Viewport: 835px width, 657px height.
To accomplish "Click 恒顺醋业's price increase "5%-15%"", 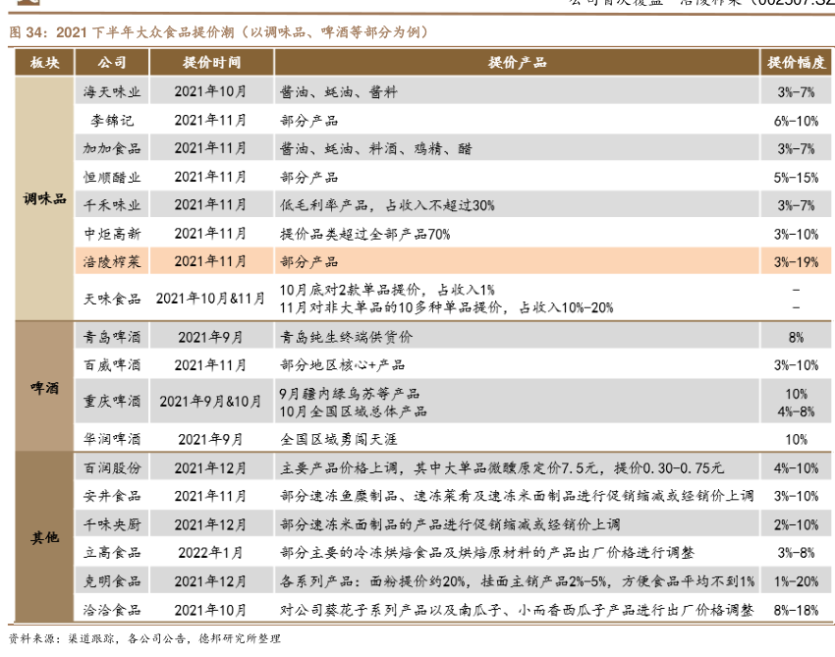I will 796,178.
